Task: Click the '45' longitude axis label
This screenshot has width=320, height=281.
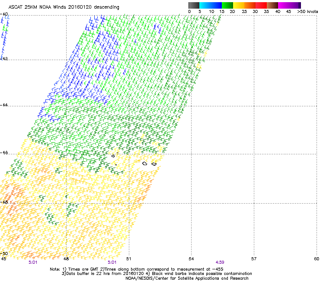Action: 3,259
